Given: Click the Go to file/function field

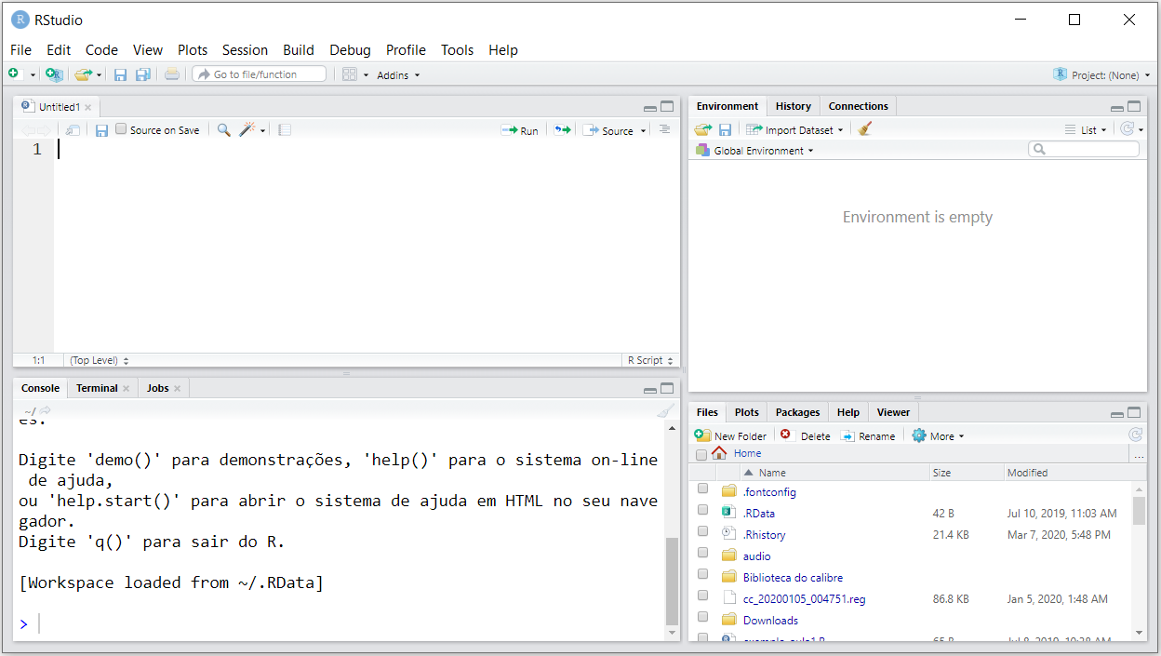Looking at the screenshot, I should (x=260, y=74).
